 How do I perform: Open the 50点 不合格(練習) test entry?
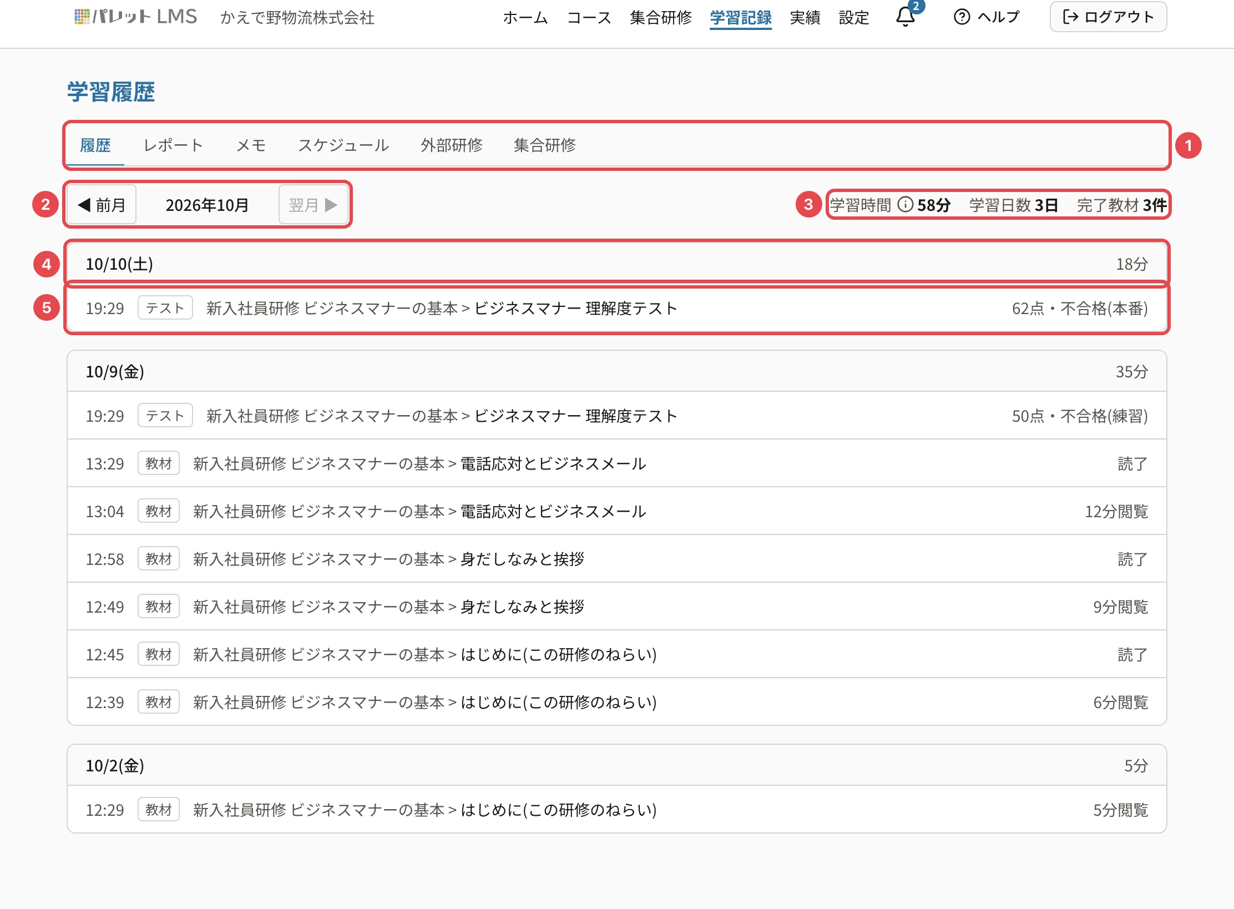pyautogui.click(x=617, y=416)
